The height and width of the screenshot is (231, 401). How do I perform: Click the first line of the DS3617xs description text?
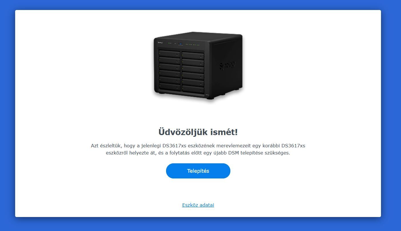click(198, 146)
